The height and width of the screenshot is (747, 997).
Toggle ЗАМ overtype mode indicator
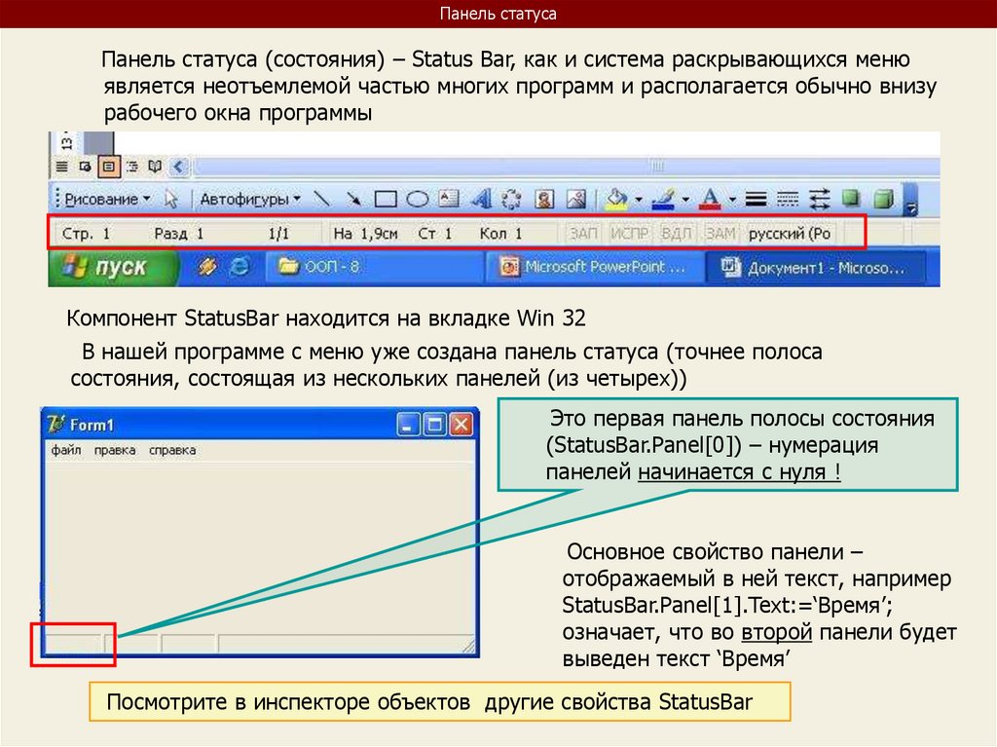pyautogui.click(x=720, y=234)
